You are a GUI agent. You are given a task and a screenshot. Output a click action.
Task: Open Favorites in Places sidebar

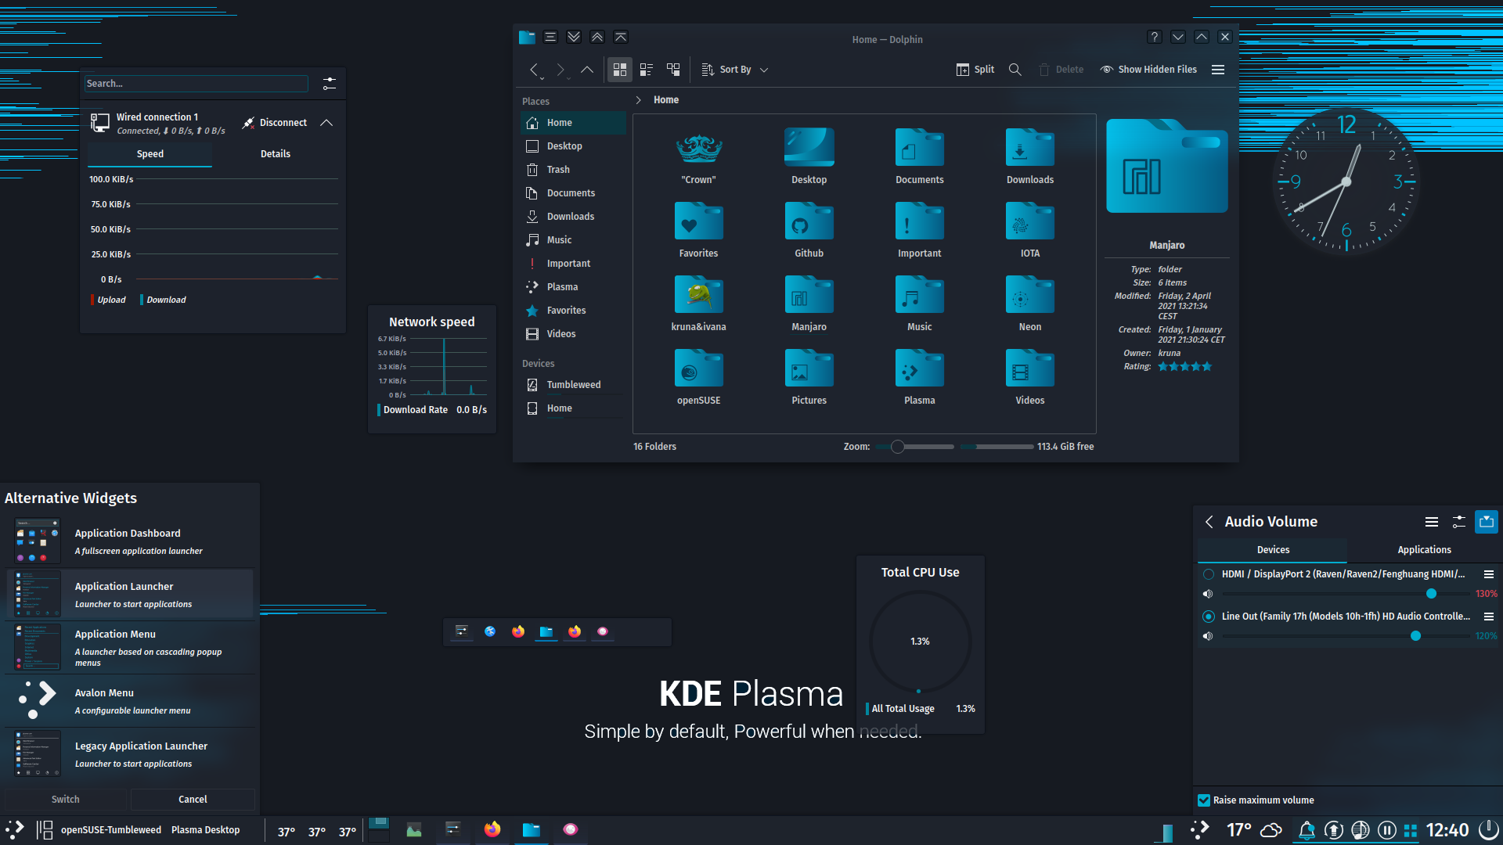click(573, 311)
